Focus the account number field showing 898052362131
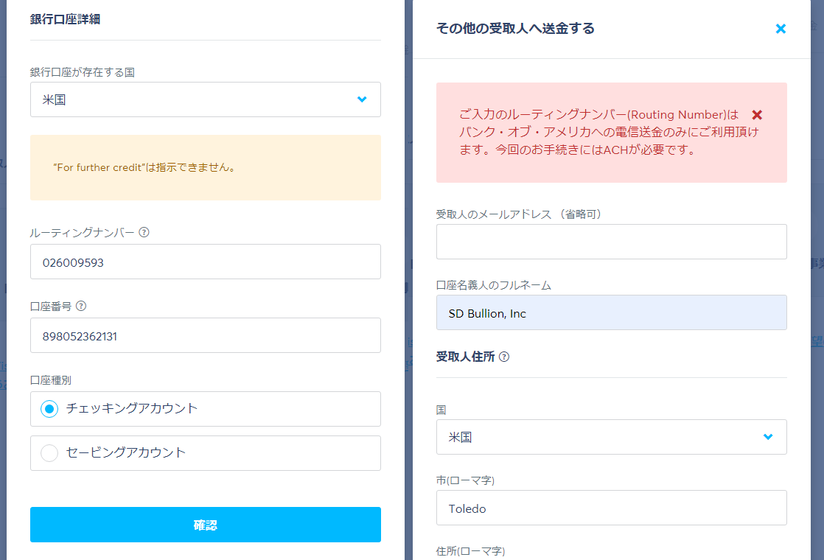Screen dimensions: 824x560 coord(205,335)
